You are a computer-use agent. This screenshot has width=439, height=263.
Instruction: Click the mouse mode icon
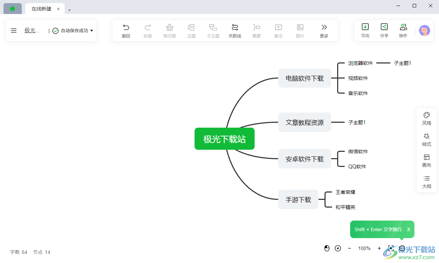point(327,248)
